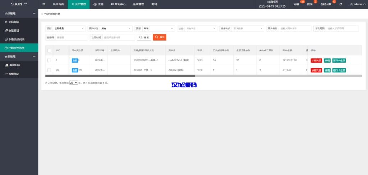Click the hamburger sidebar toggle icon
Viewport: 368px width, 175px height.
pos(44,4)
